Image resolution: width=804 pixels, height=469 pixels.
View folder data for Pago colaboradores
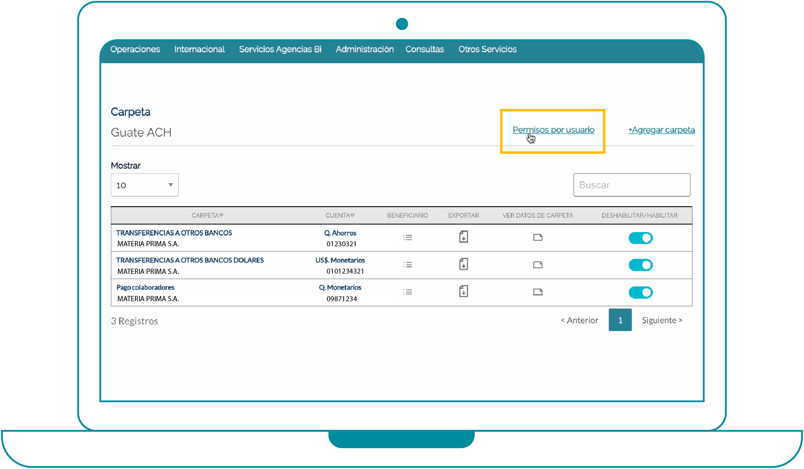tap(538, 292)
